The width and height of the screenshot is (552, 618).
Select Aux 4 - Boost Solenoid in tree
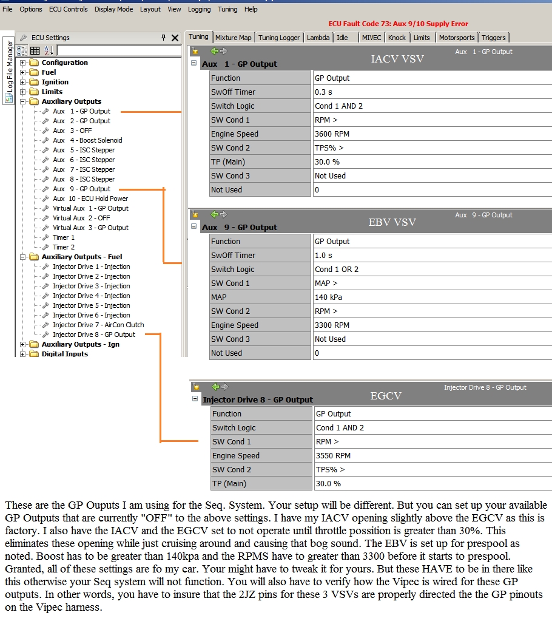click(x=87, y=140)
